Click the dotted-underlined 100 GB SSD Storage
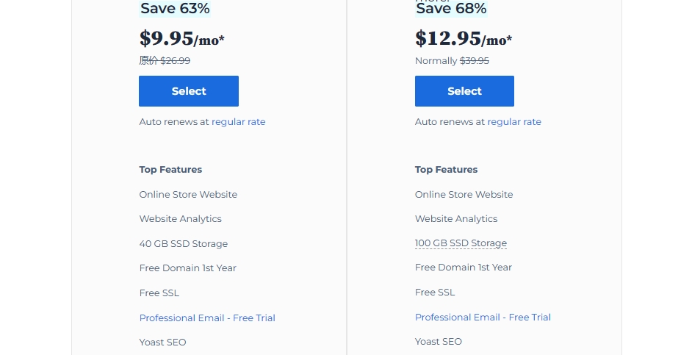This screenshot has width=692, height=355. pos(461,243)
